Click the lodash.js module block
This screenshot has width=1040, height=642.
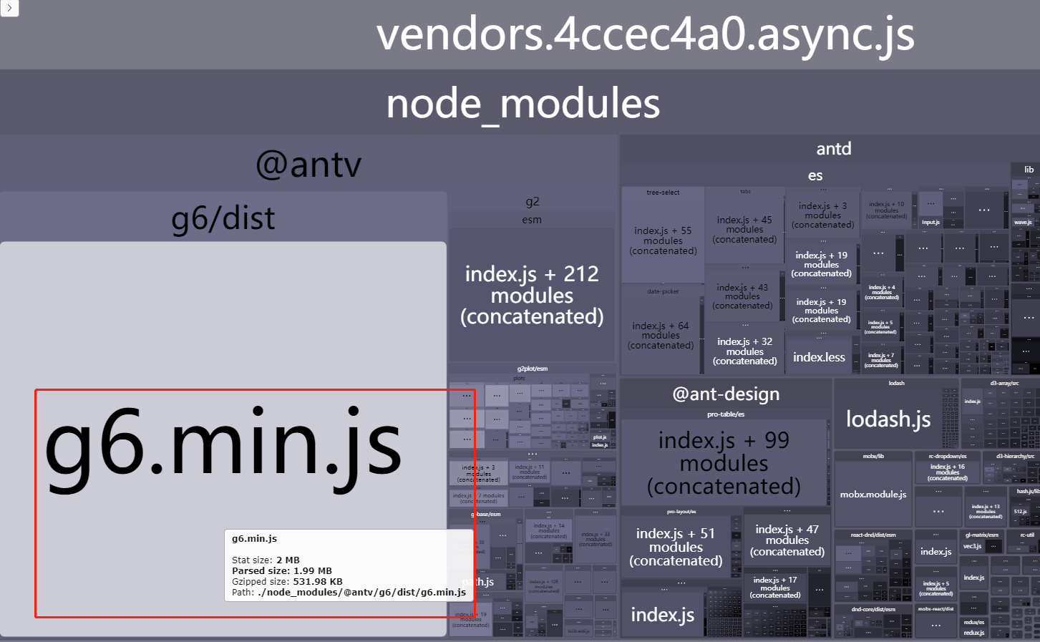(888, 419)
